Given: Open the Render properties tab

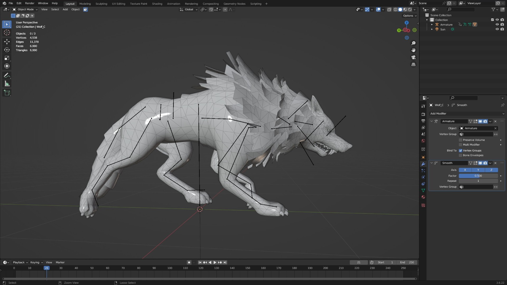Looking at the screenshot, I should point(423,114).
